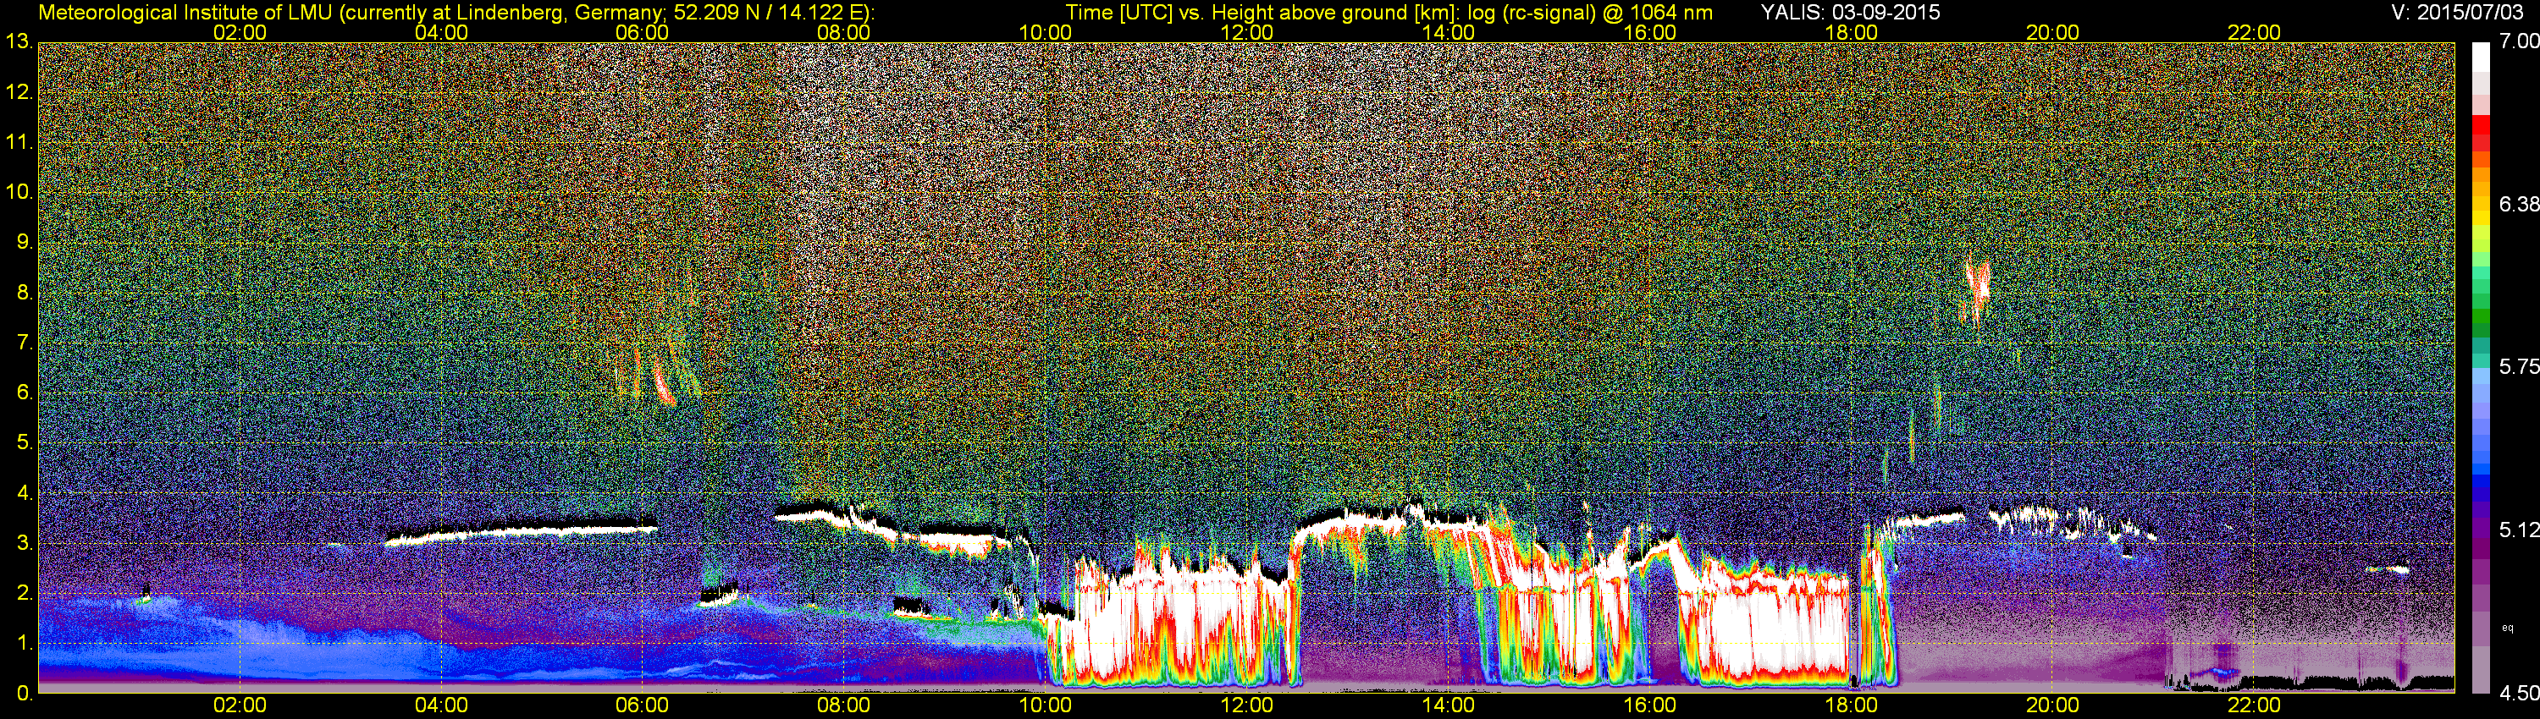Screen dimensions: 2540x719
Task: Click the 4.50 colorbar scale value
Action: 2520,694
